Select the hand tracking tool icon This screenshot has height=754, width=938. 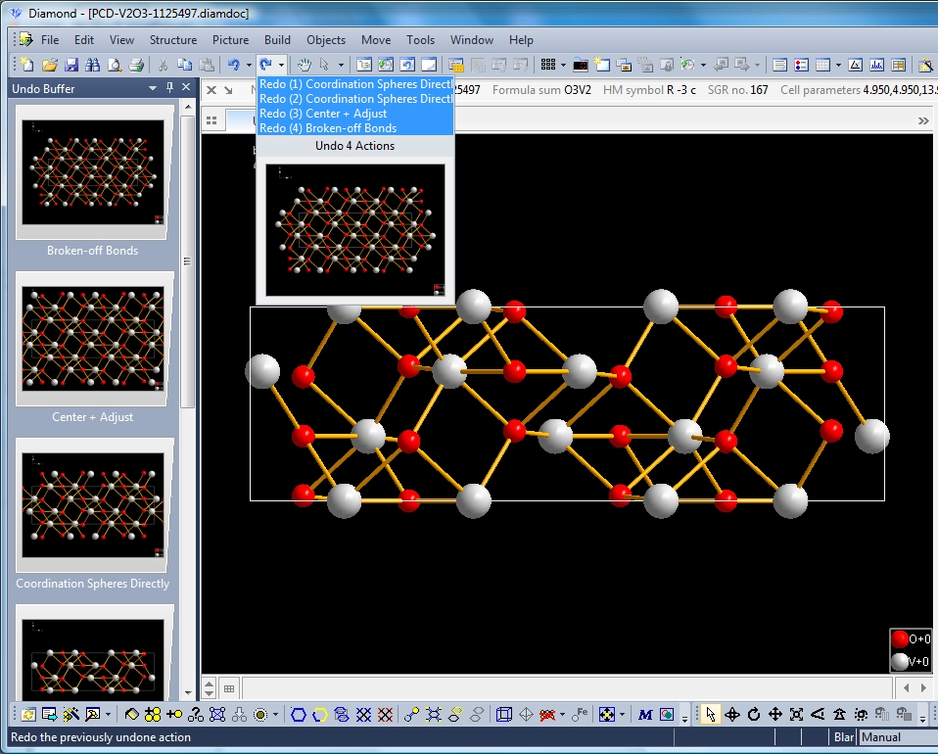304,65
